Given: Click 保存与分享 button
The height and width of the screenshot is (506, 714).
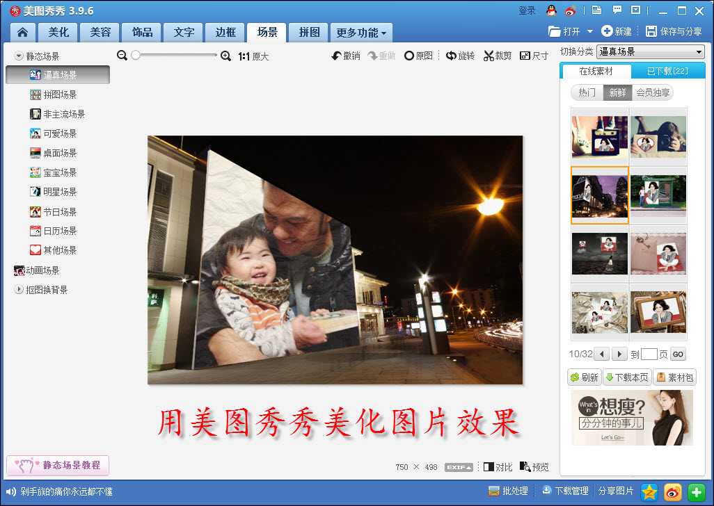Looking at the screenshot, I should [674, 31].
